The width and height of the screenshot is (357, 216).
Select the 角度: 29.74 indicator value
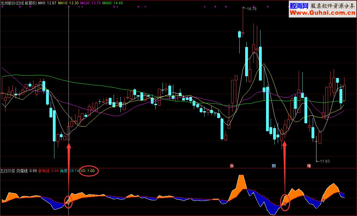(69, 171)
